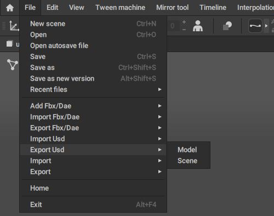
Task: Click the node graph triangle icon
Action: (x=13, y=65)
